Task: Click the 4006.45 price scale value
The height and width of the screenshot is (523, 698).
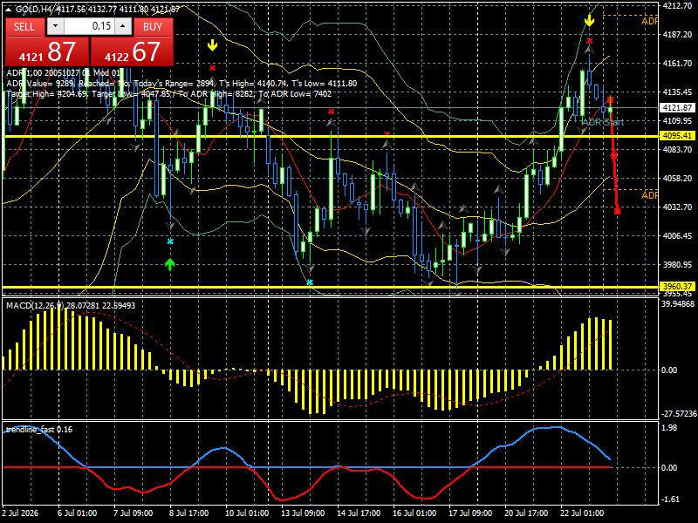Action: [677, 235]
